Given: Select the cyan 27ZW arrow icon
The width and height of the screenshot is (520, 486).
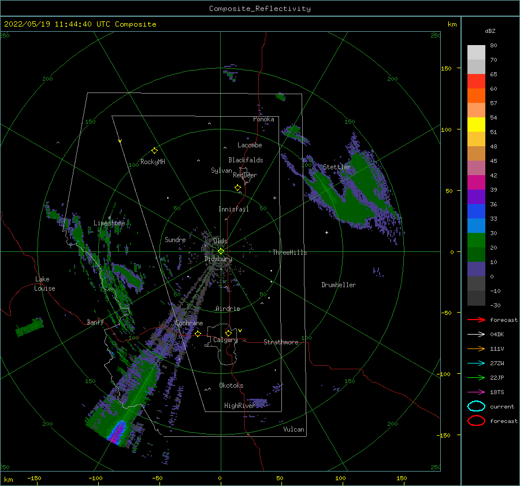Looking at the screenshot, I should (x=476, y=363).
